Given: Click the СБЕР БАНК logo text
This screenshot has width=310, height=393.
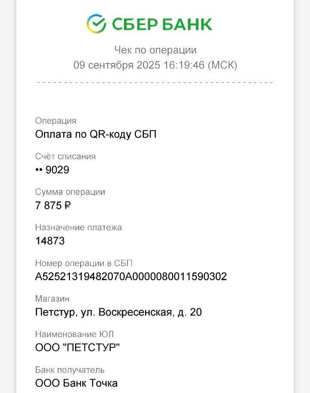Looking at the screenshot, I should coord(162,24).
